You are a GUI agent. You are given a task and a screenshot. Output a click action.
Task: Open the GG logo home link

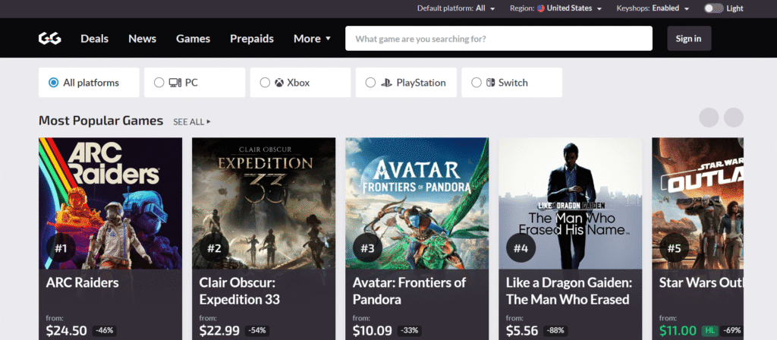[x=50, y=39]
